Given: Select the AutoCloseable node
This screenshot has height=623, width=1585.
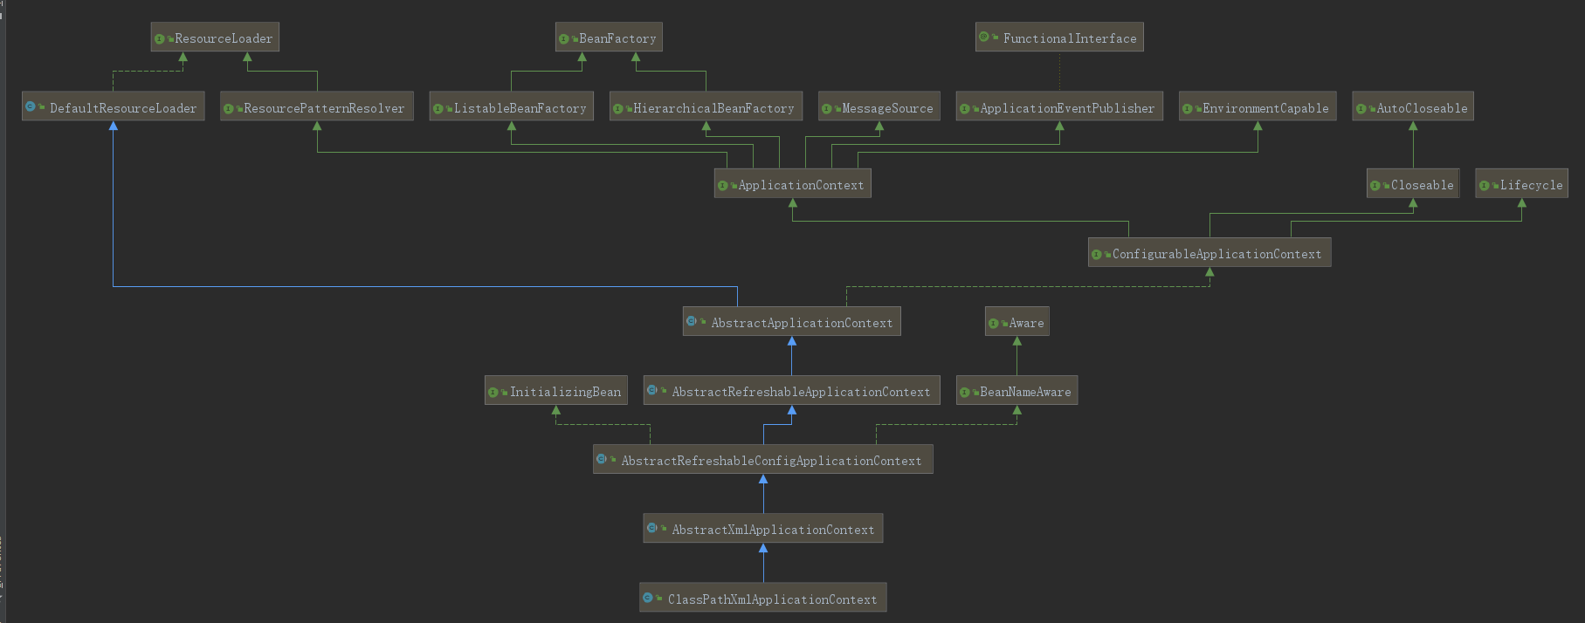Looking at the screenshot, I should pyautogui.click(x=1413, y=106).
